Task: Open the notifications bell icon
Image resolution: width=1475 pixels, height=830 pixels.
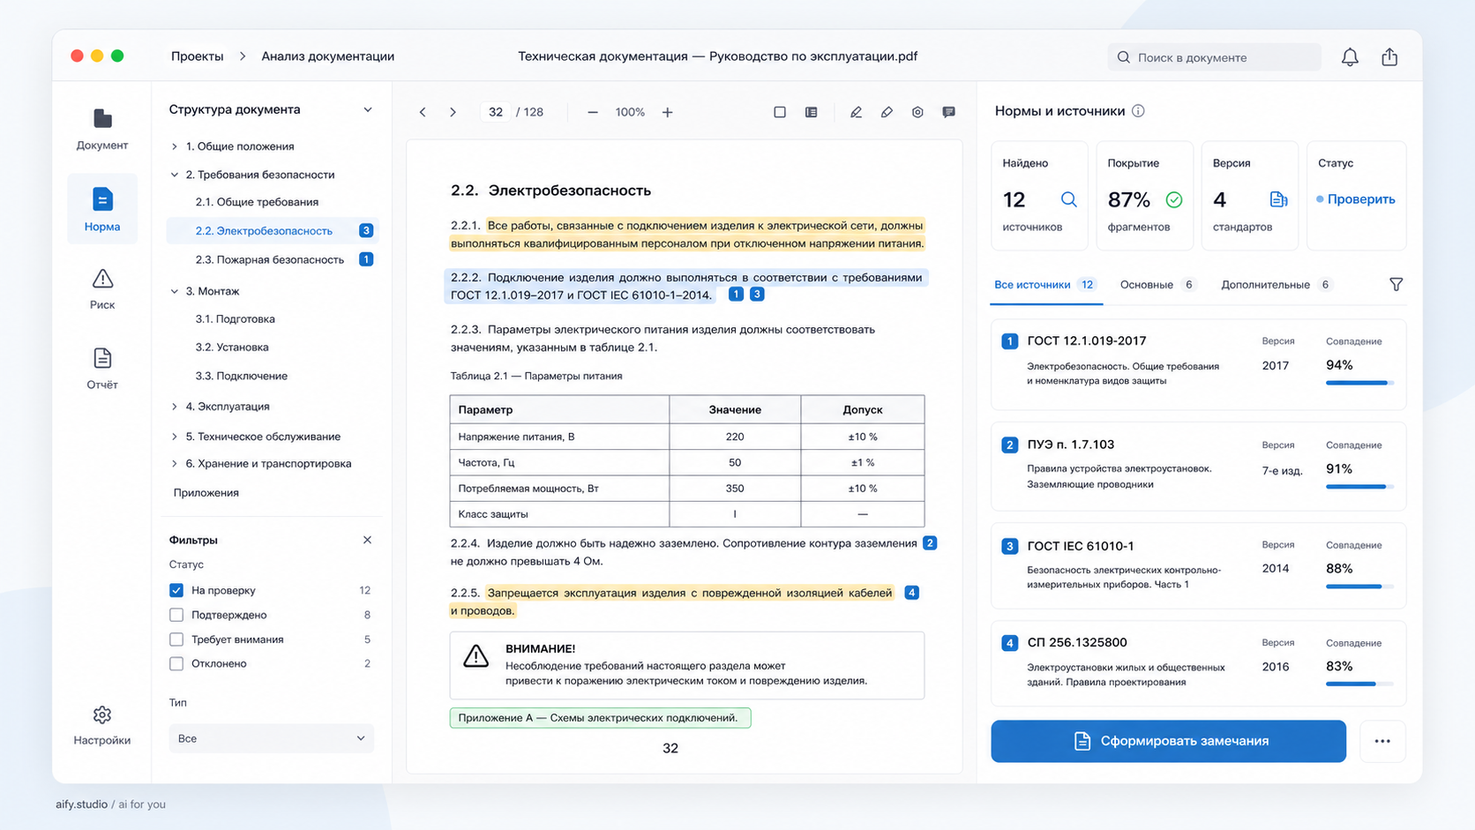Action: click(x=1350, y=57)
